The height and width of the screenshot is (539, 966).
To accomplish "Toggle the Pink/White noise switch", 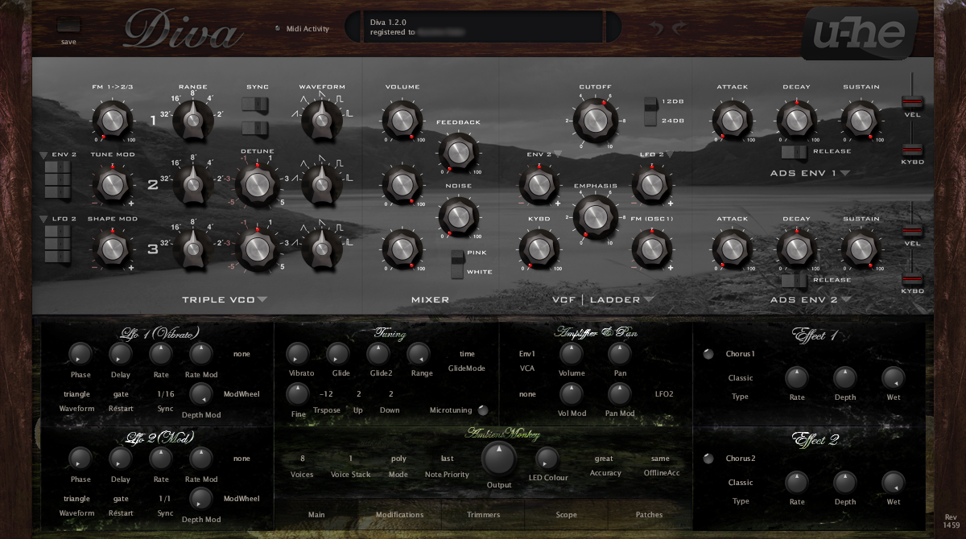I will point(457,263).
